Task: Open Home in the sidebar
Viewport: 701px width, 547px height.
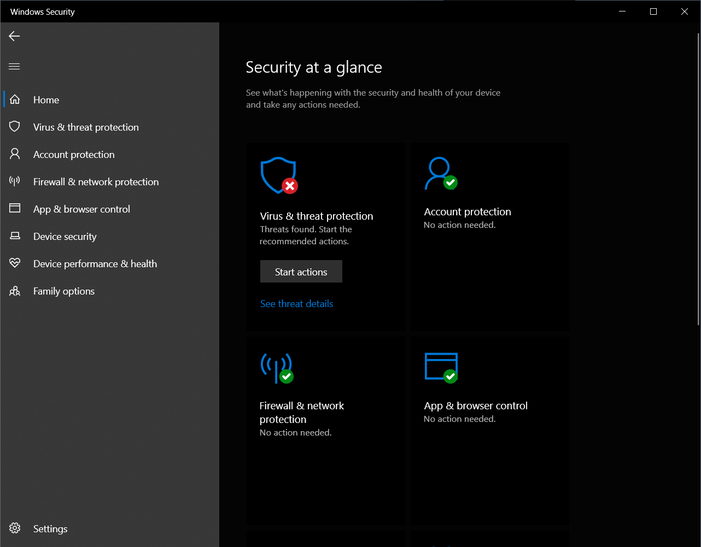Action: click(x=109, y=99)
